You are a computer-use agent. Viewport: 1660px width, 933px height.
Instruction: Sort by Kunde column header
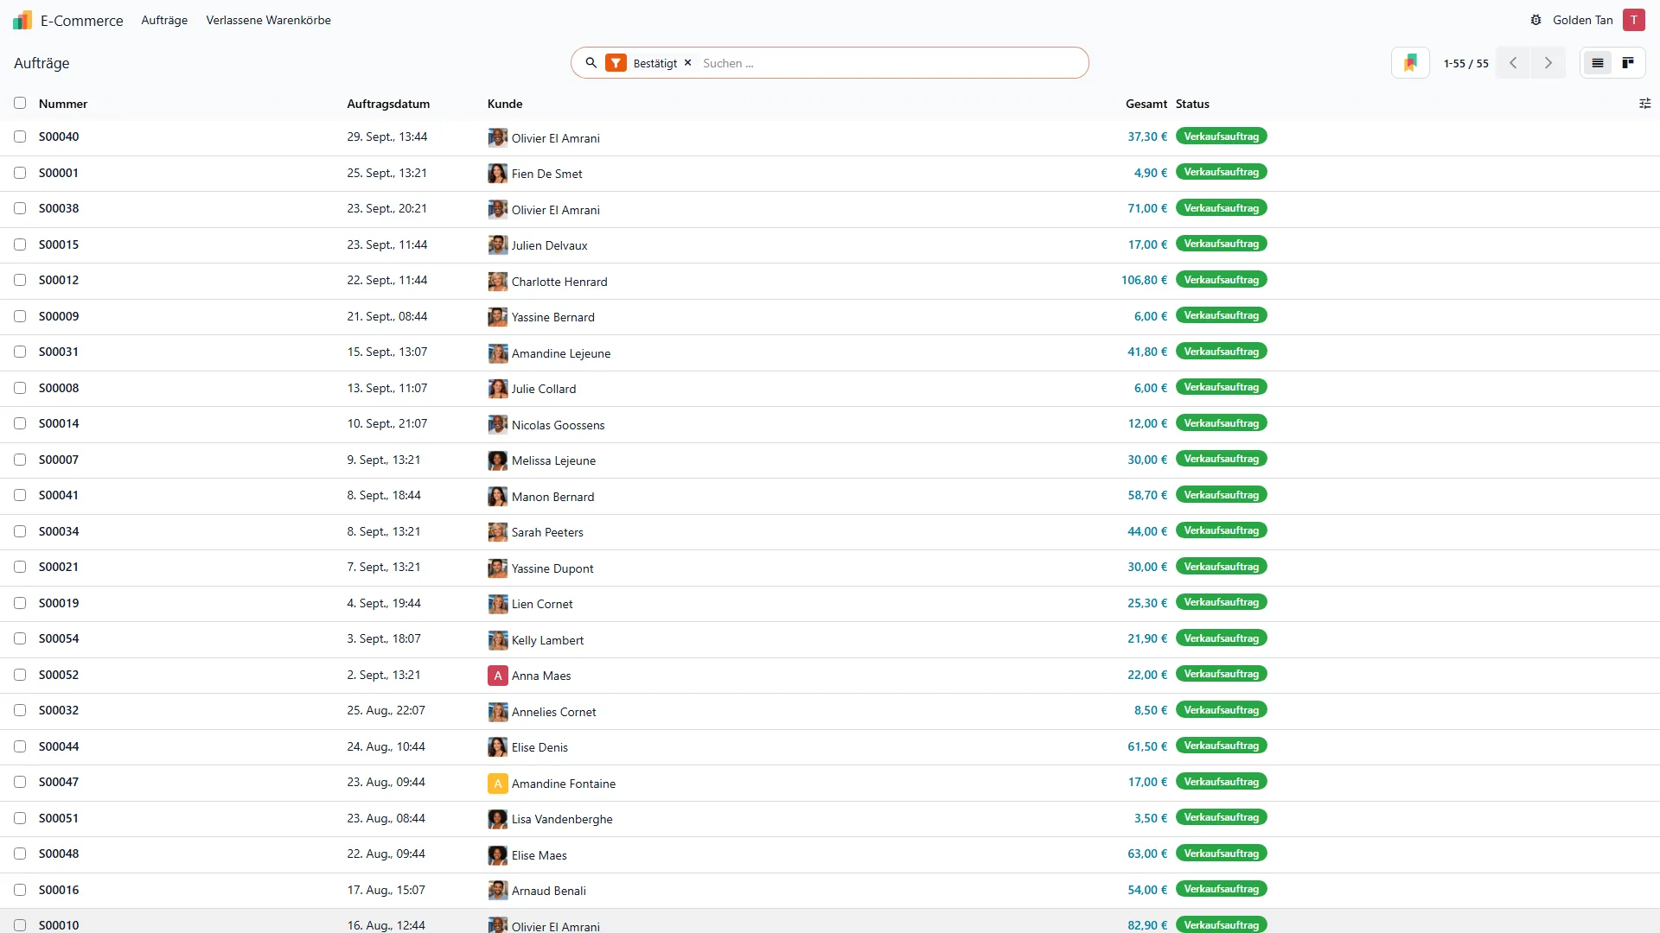click(x=505, y=104)
